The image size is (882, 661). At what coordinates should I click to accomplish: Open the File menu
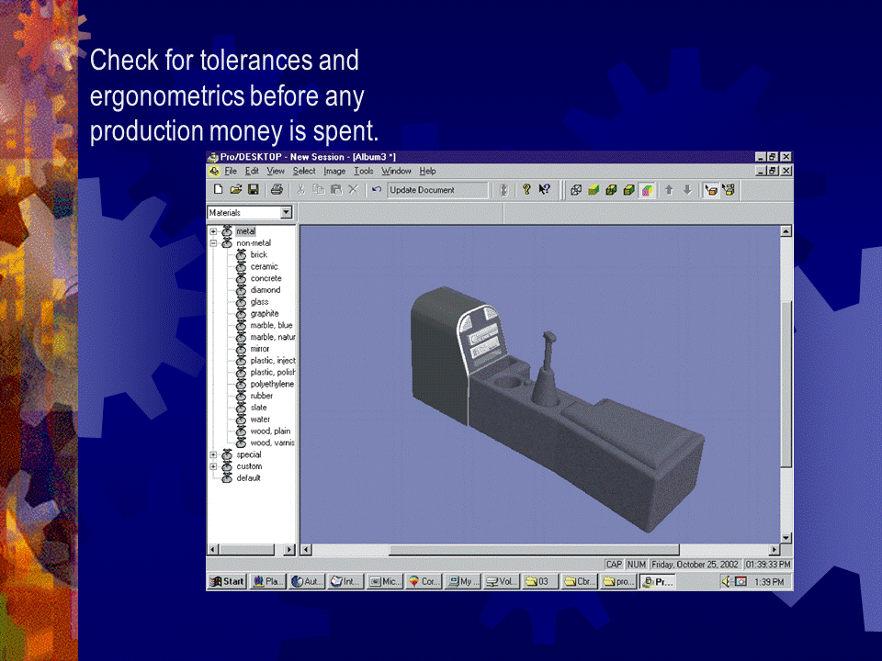click(231, 171)
